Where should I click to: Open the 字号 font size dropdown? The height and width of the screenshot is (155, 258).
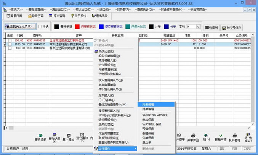pos(198,27)
